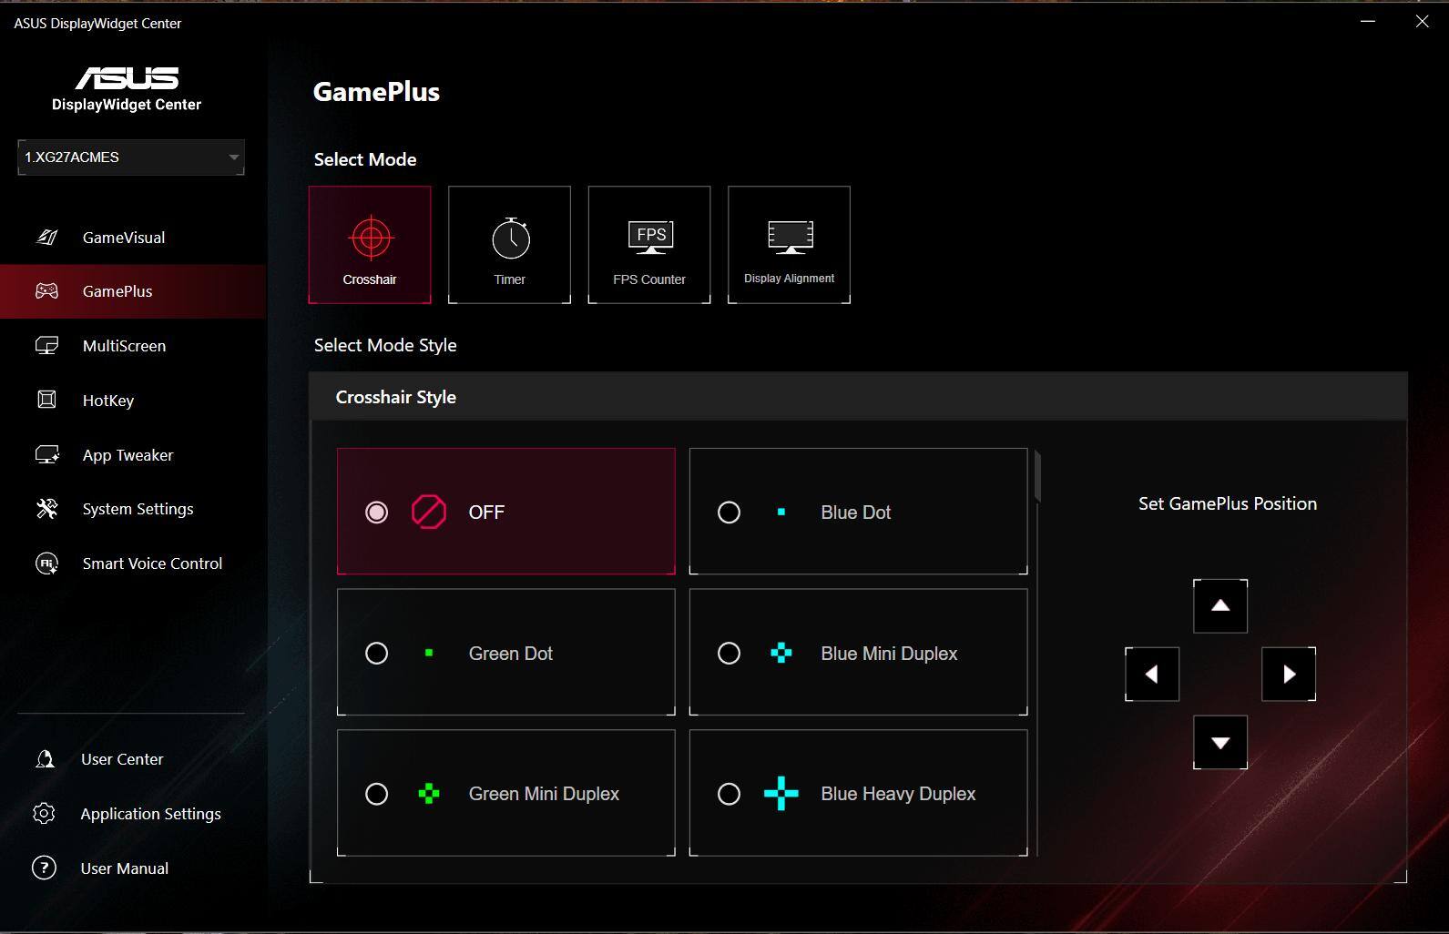Switch to the MultiScreen section
The image size is (1449, 934).
124,346
